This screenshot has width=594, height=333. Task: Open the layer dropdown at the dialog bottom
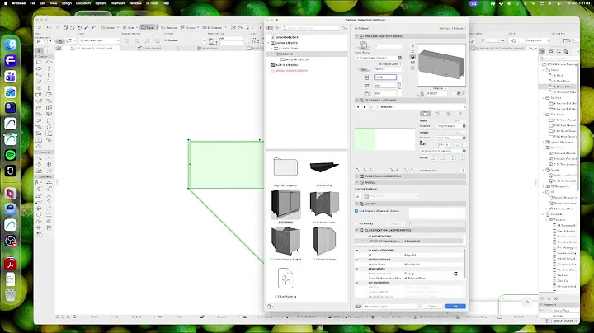click(x=390, y=307)
